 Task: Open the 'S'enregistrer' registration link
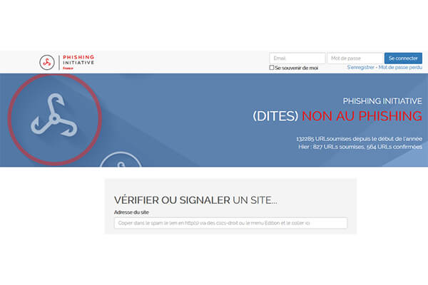click(x=362, y=68)
